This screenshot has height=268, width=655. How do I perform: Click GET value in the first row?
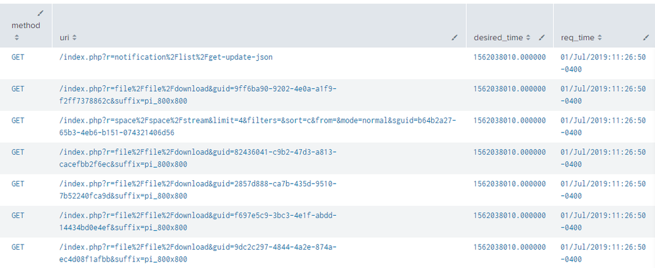18,57
